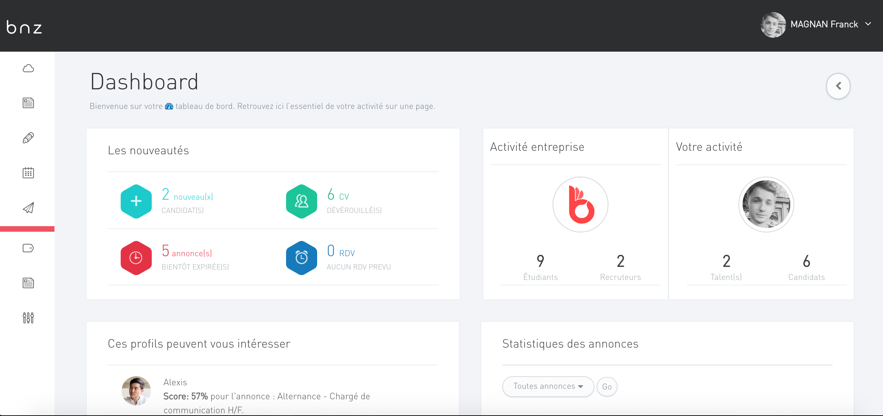
Task: Open the calendar sidebar icon
Action: tap(28, 173)
